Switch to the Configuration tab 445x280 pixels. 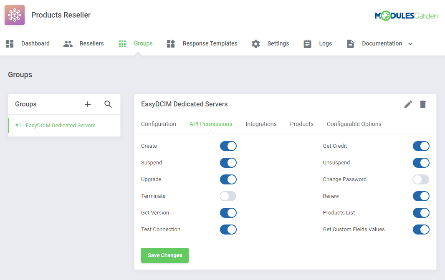[159, 124]
